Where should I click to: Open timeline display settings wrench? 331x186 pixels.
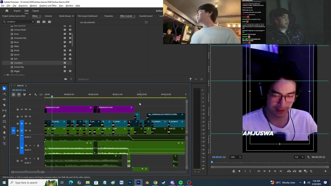point(35,95)
